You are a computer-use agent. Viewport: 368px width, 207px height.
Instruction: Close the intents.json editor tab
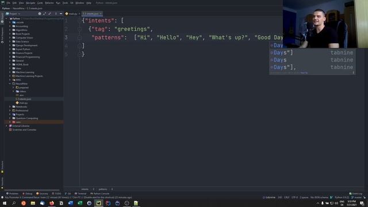[101, 14]
